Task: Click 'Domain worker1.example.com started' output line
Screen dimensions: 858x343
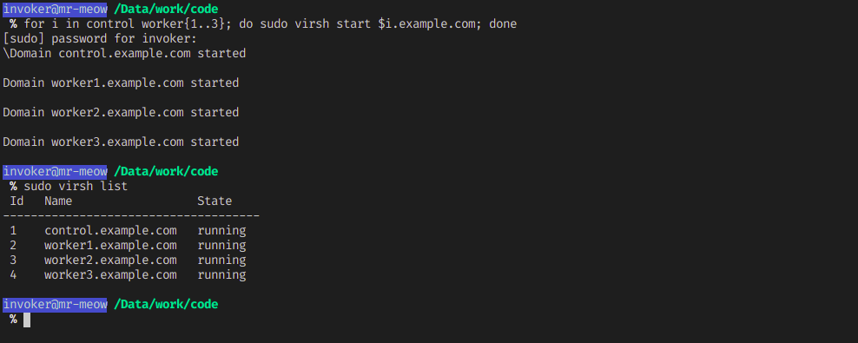Action: (x=121, y=83)
